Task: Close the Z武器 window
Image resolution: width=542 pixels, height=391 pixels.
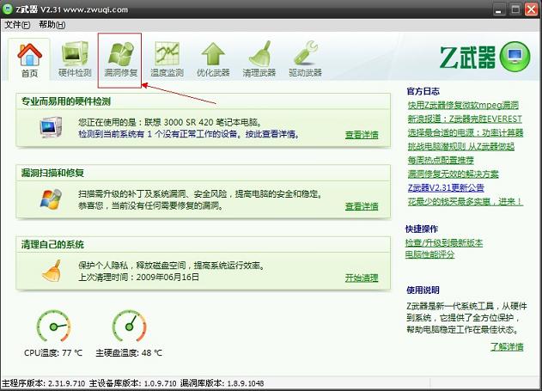Action: click(532, 9)
